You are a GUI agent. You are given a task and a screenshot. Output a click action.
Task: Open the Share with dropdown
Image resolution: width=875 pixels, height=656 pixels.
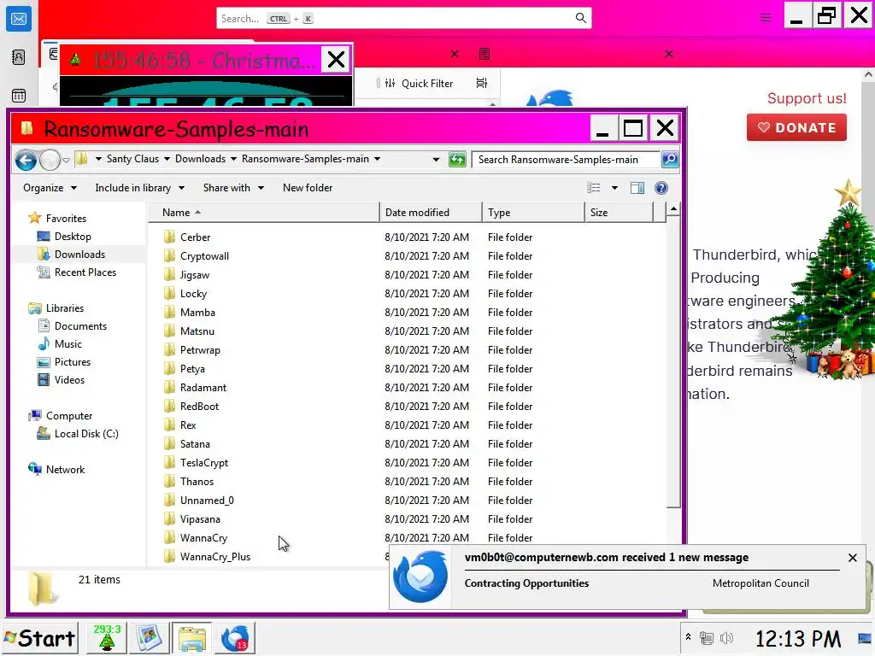(x=233, y=188)
